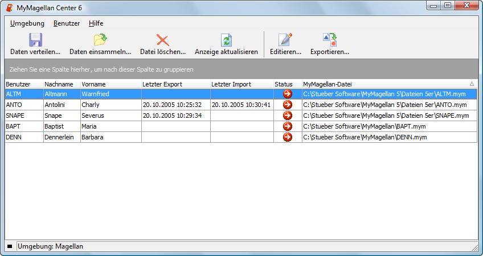Viewport: 483px width, 256px height.
Task: Click the black square in status bar
Action: point(10,246)
